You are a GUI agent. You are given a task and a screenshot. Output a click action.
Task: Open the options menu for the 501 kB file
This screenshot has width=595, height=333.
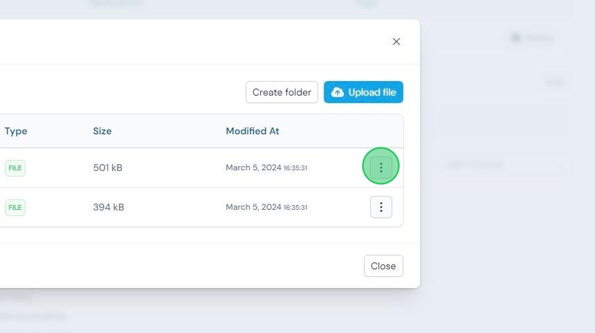tap(381, 168)
